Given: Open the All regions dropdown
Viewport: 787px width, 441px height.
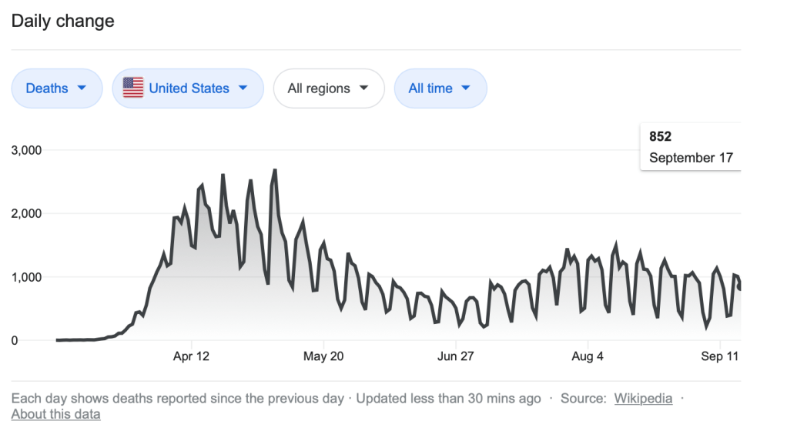Looking at the screenshot, I should click(328, 89).
